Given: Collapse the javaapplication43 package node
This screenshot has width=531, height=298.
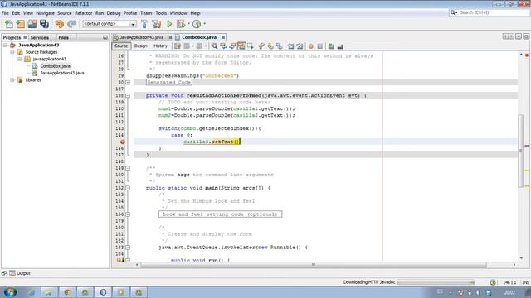Looking at the screenshot, I should tap(20, 59).
